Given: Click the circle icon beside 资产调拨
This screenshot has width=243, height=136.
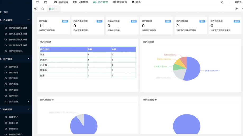Looking at the screenshot, I should click(6, 90).
